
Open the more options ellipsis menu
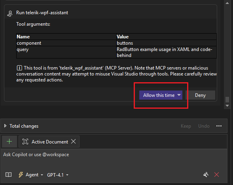pos(219,126)
